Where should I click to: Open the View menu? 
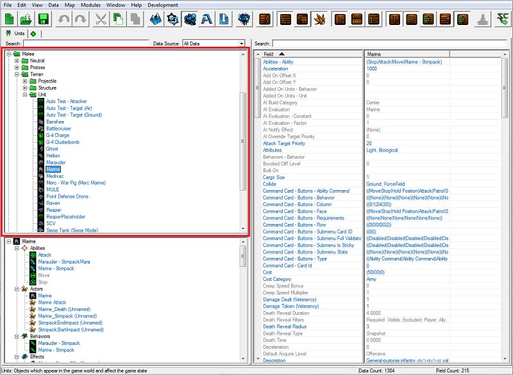(37, 5)
